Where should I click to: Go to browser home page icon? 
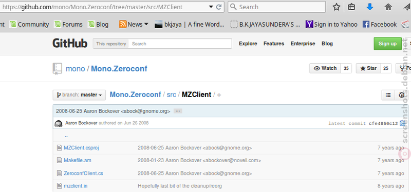pyautogui.click(x=388, y=7)
